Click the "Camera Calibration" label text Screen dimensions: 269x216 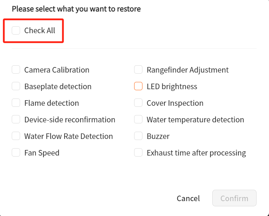click(57, 70)
